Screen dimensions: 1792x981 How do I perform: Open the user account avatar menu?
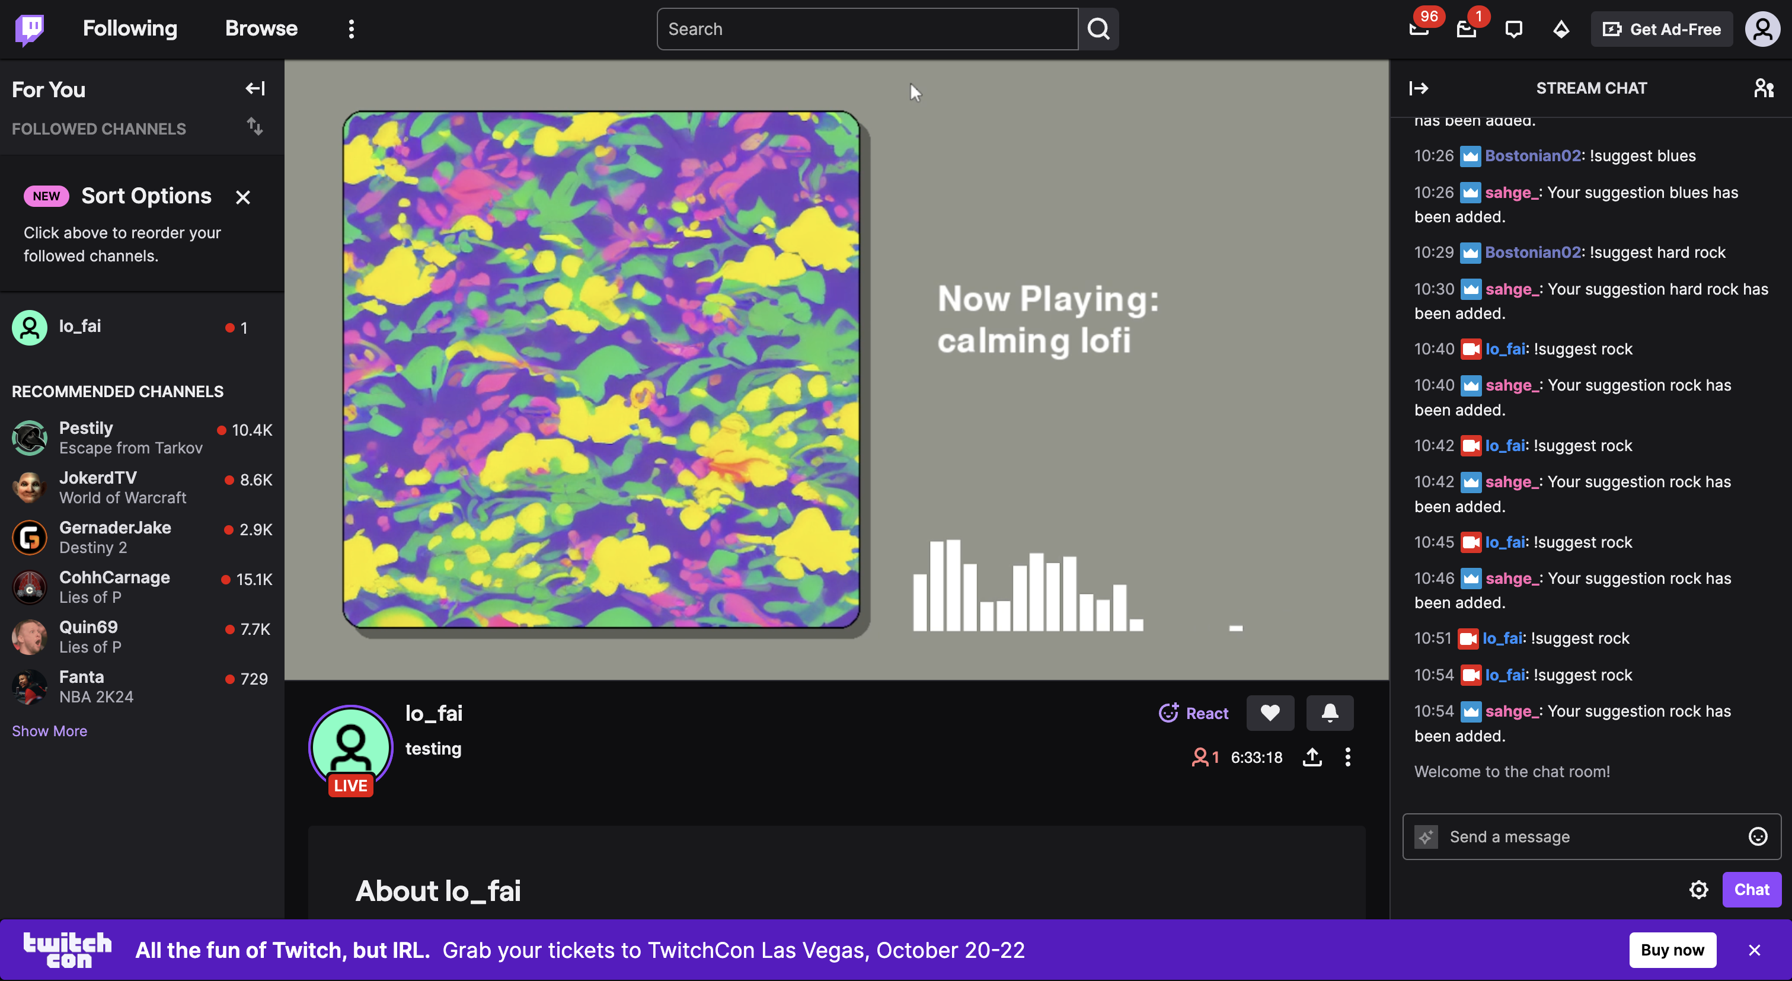point(1761,29)
